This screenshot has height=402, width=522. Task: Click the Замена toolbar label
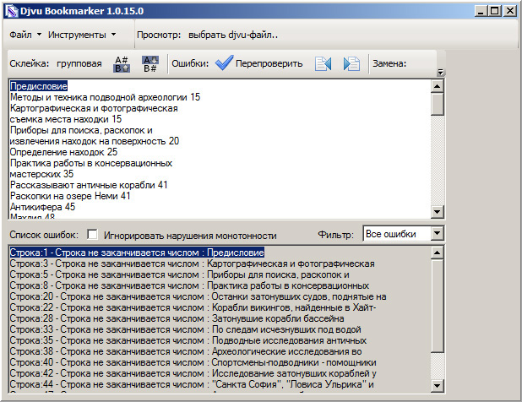(389, 63)
